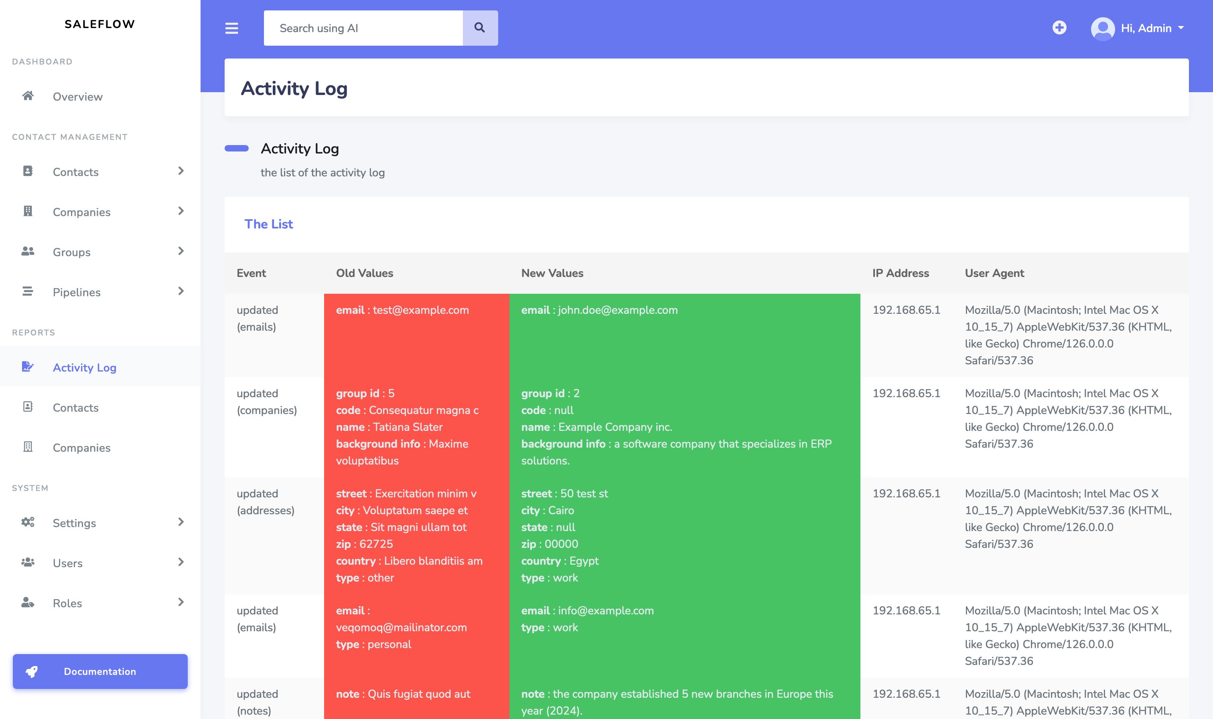Click the Pipelines bars icon
Viewport: 1213px width, 719px height.
click(x=28, y=291)
